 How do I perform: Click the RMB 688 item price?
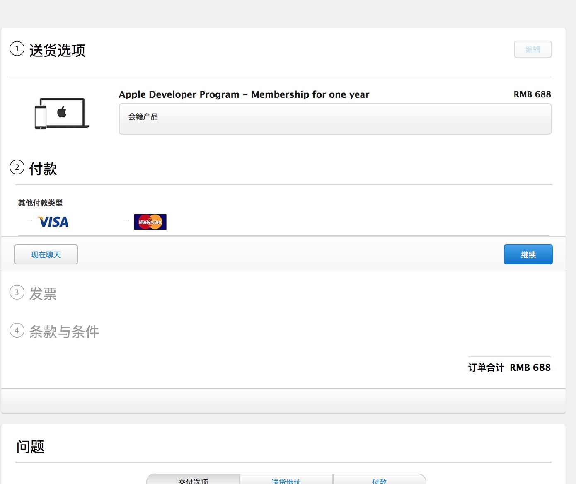[x=532, y=94]
